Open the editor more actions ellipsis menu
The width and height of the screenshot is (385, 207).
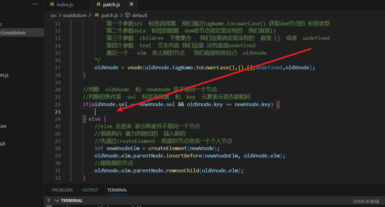click(x=35, y=4)
